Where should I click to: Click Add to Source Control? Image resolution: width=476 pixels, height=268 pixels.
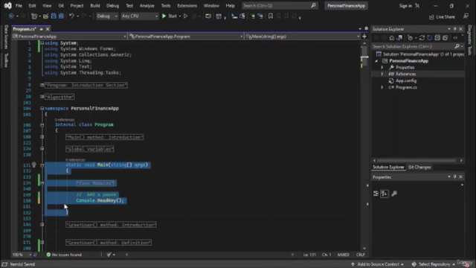point(377,264)
